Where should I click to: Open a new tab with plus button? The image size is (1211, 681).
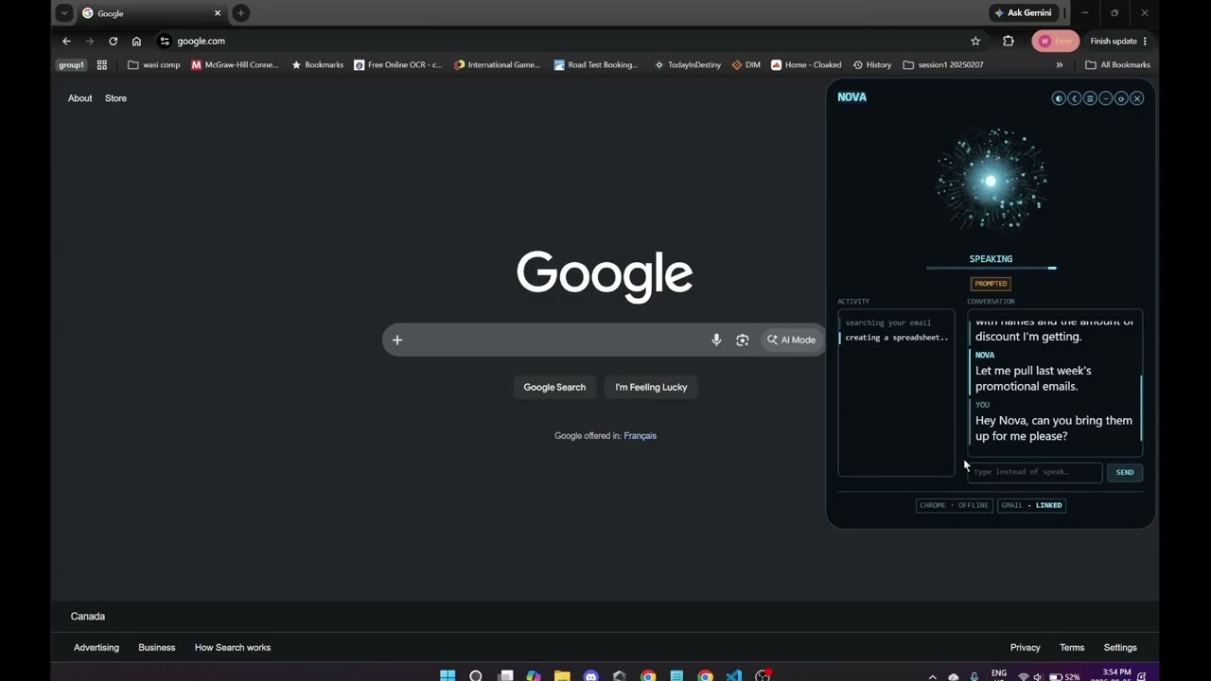click(241, 13)
